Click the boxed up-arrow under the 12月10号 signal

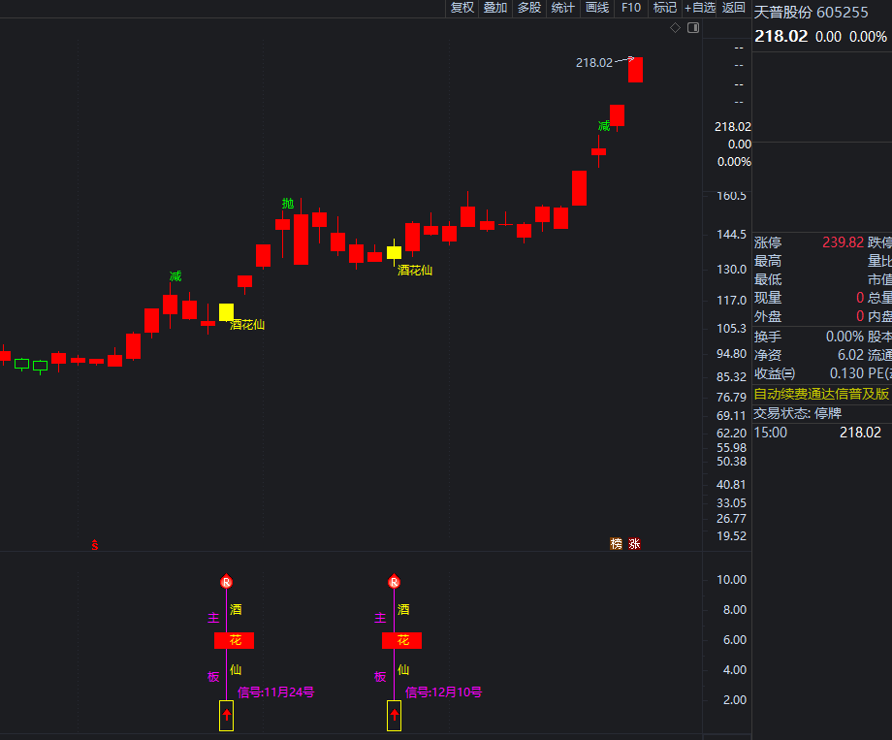coord(394,716)
